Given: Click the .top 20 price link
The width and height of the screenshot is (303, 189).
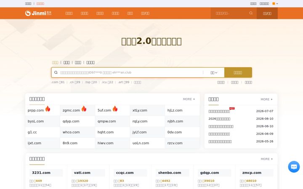Looking at the screenshot, I should click(91, 82).
